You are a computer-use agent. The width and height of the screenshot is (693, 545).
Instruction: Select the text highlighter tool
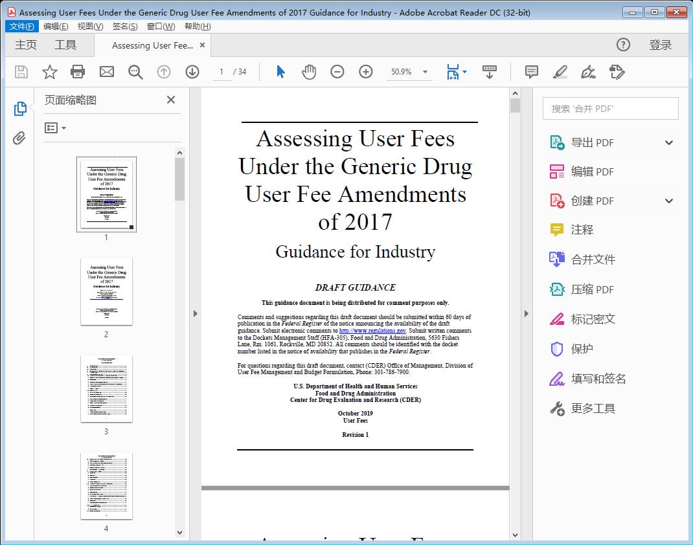tap(560, 72)
